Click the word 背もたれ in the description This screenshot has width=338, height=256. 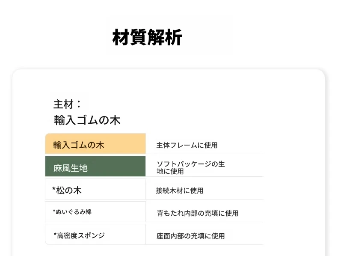pos(167,213)
